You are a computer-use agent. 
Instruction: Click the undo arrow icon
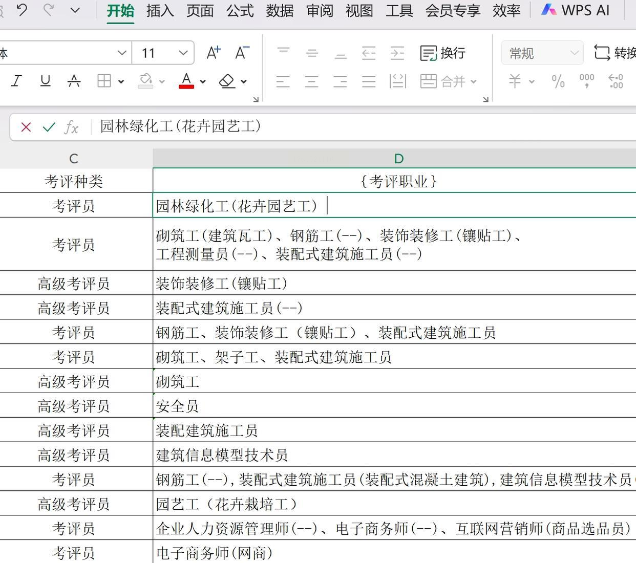(x=22, y=10)
